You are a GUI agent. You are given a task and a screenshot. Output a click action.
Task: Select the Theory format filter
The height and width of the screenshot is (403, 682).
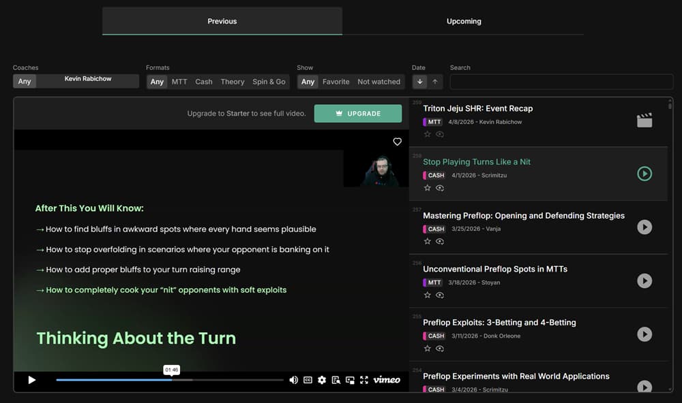click(x=232, y=81)
